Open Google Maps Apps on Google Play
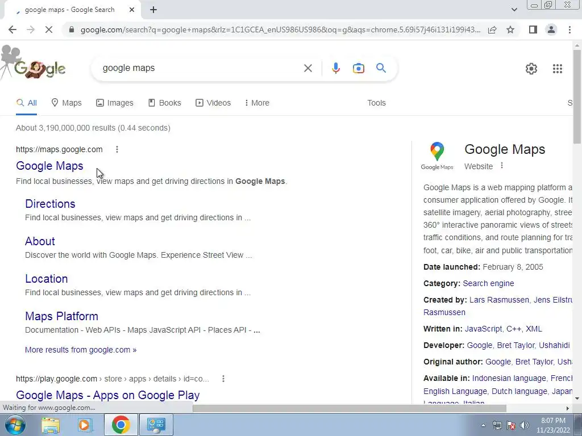The width and height of the screenshot is (582, 436). 107,395
